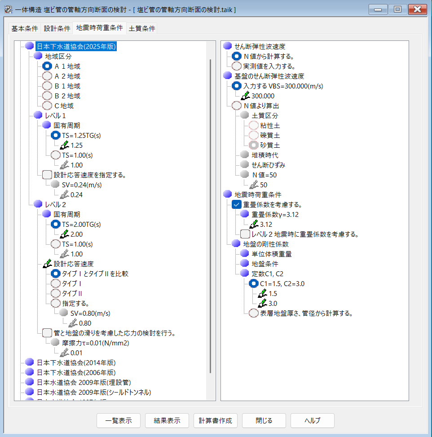Enable 設計応答速度を指定する checkbox
The height and width of the screenshot is (437, 432).
point(47,175)
